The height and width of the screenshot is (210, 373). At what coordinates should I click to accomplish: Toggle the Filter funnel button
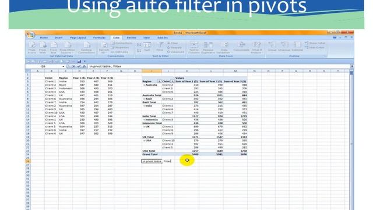pos(160,47)
